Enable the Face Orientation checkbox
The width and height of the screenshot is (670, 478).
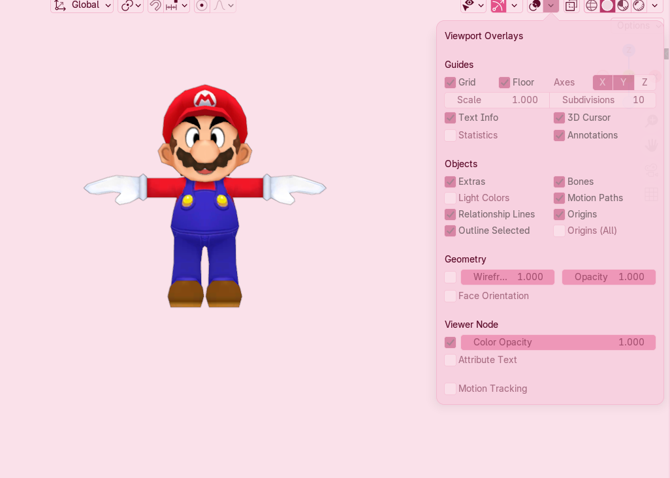[x=450, y=296]
